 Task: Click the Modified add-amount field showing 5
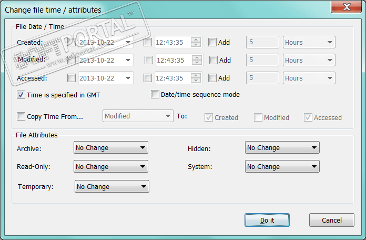coord(262,60)
